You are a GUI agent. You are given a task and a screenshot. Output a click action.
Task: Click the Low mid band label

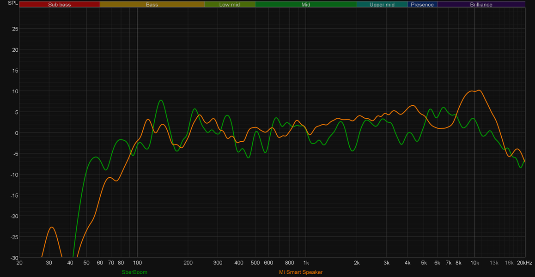230,5
